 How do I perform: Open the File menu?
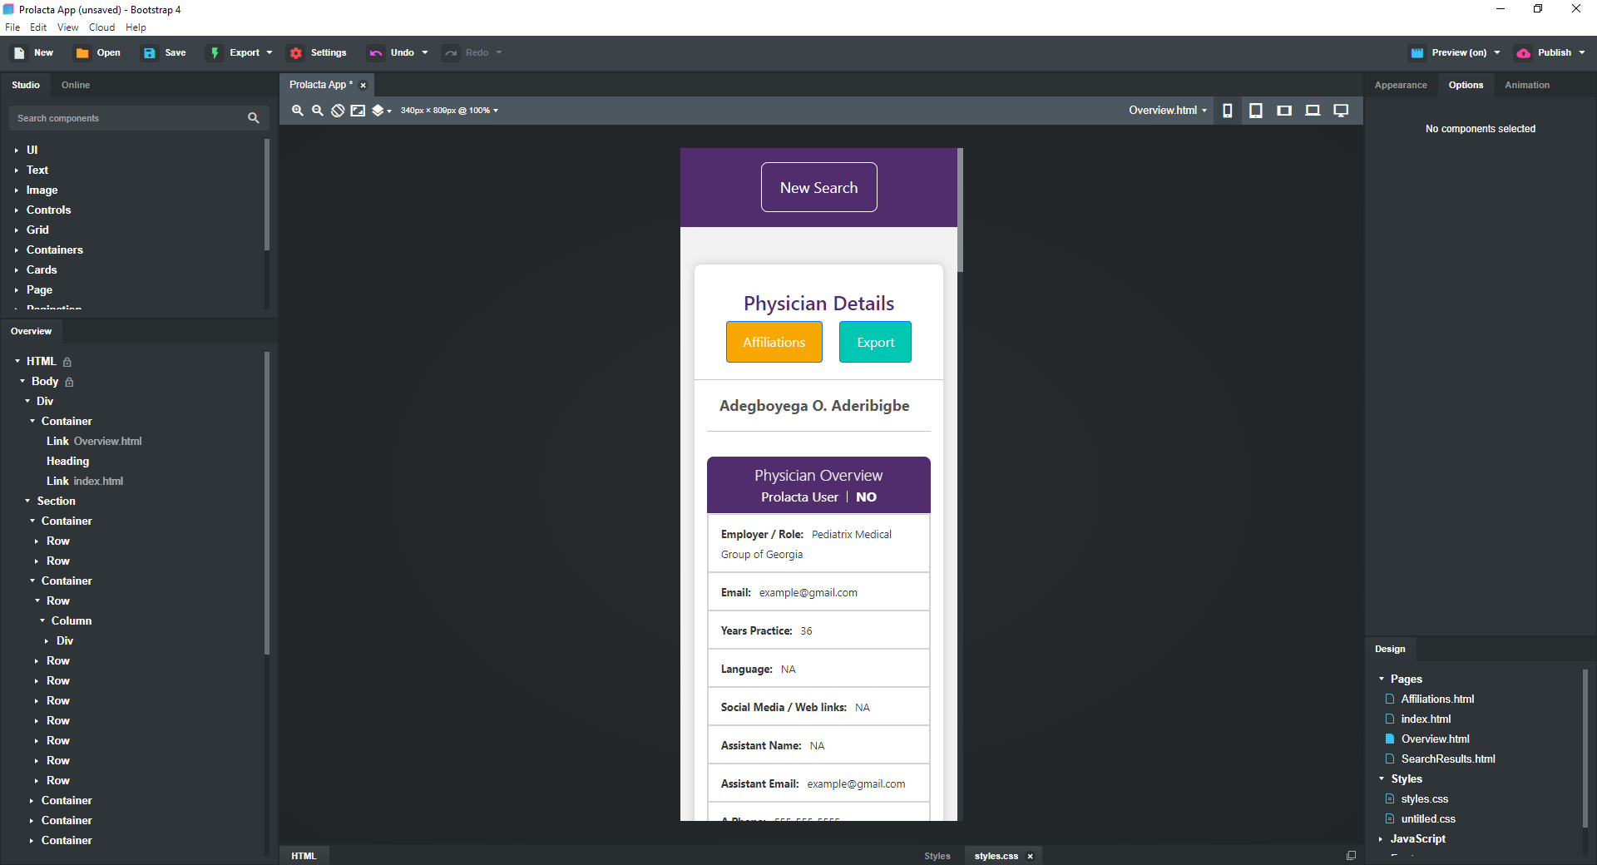tap(12, 27)
